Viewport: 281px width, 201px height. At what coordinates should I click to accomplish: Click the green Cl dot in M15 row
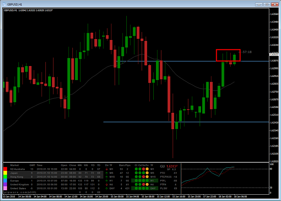click(x=136, y=177)
